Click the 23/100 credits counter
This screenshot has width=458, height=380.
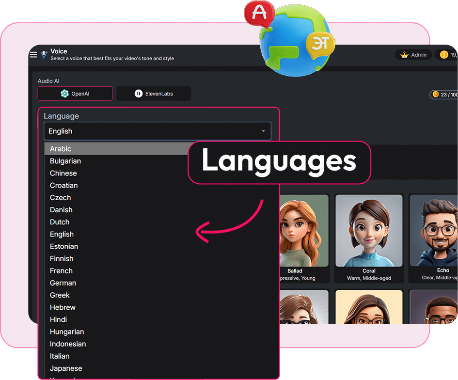[444, 95]
